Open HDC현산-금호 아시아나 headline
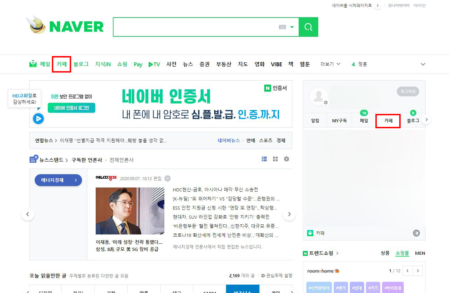Screen dimensions: 449x293 coord(215,190)
